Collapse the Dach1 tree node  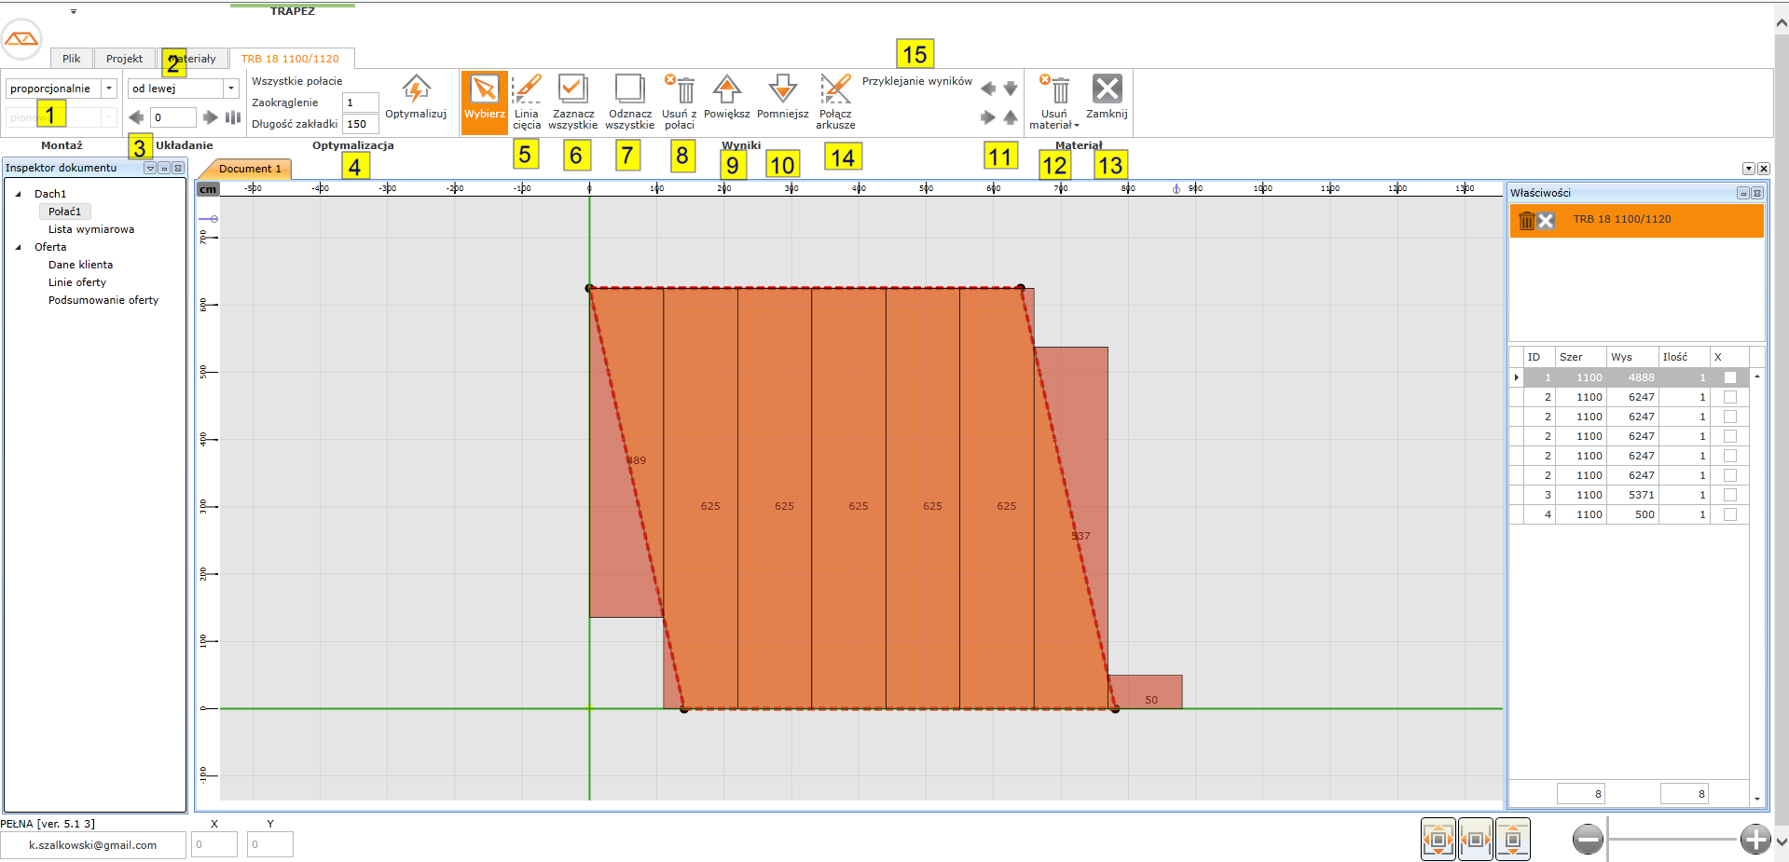(x=19, y=194)
